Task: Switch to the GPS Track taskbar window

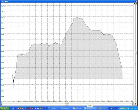Action: coord(102,108)
